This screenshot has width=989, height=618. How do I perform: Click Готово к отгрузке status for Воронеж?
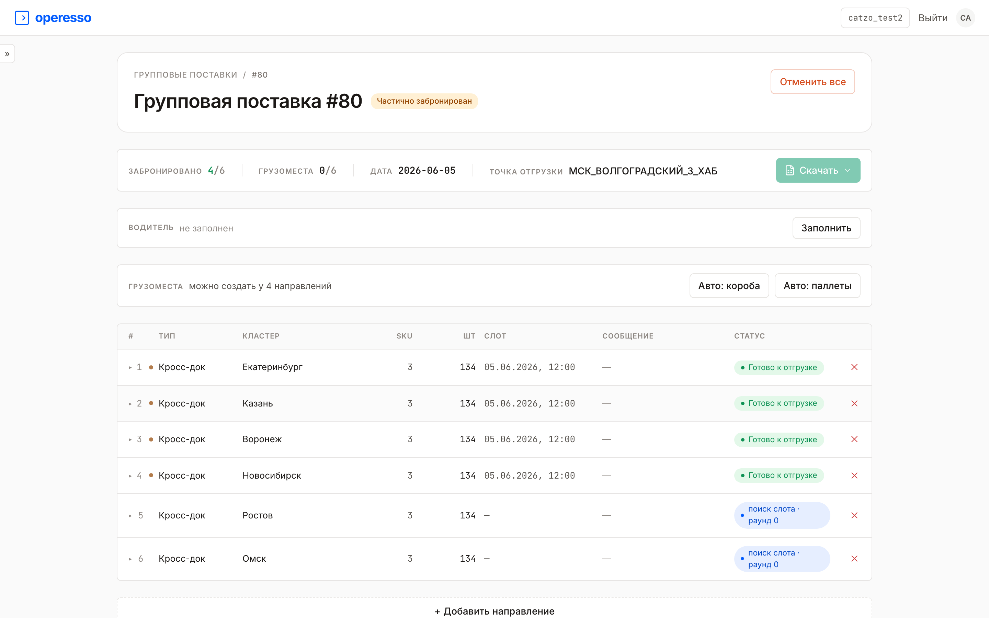click(x=778, y=439)
